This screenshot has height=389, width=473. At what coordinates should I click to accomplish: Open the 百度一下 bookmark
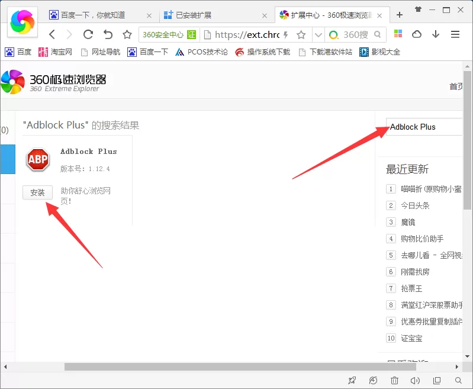pyautogui.click(x=147, y=52)
